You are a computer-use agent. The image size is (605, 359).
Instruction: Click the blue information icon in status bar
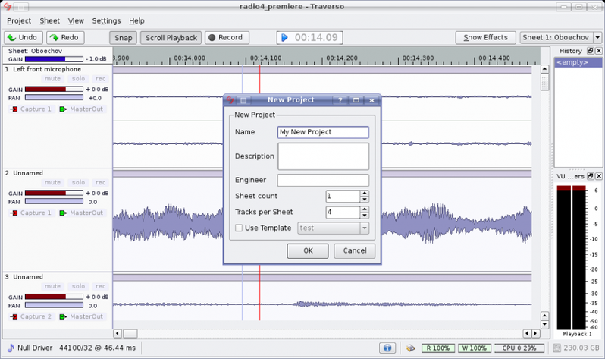point(387,348)
